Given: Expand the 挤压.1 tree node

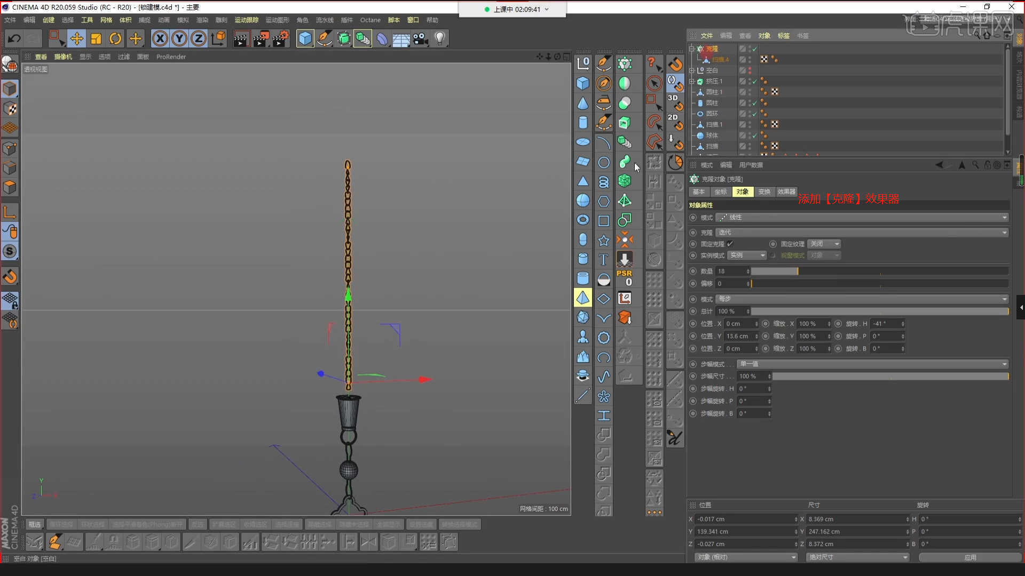Looking at the screenshot, I should point(692,82).
